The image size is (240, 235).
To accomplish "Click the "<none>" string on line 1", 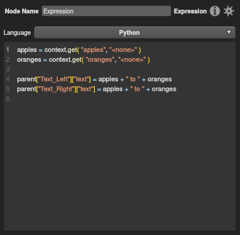I will tap(123, 50).
